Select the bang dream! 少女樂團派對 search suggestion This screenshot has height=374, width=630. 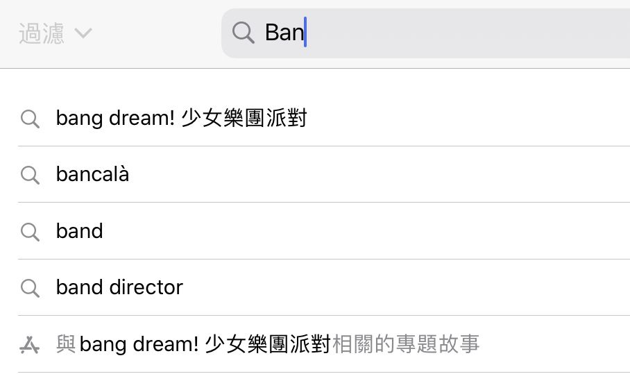(x=180, y=119)
